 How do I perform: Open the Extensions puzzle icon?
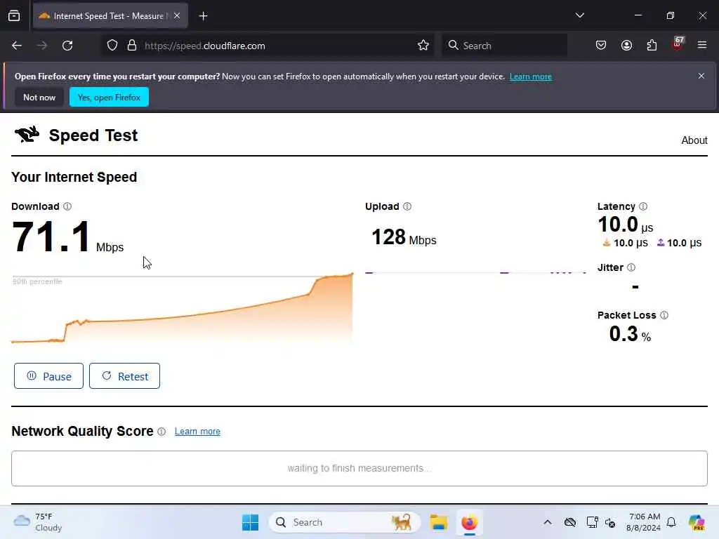[x=652, y=46]
